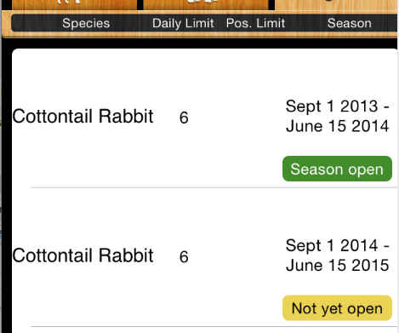Click daily limit 6 in the first rabbit row
Image resolution: width=399 pixels, height=333 pixels.
184,118
